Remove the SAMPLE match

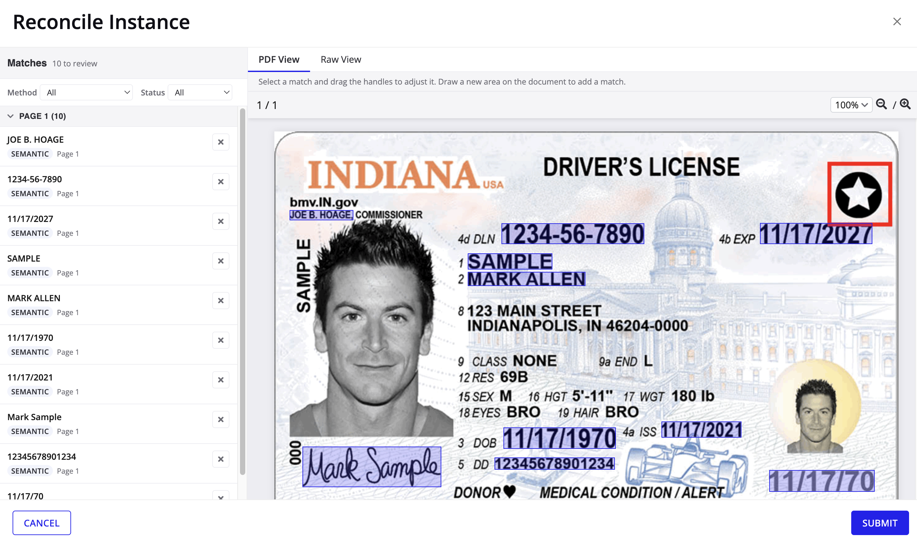click(x=220, y=261)
